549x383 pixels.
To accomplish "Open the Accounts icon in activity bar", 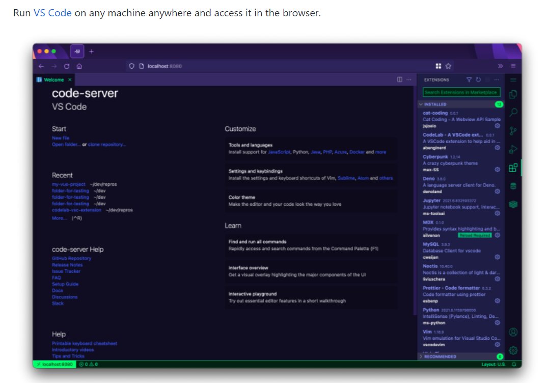I will pos(513,332).
